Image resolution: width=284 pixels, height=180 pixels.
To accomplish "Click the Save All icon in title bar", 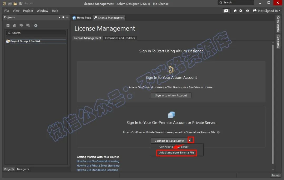I will click(x=10, y=3).
